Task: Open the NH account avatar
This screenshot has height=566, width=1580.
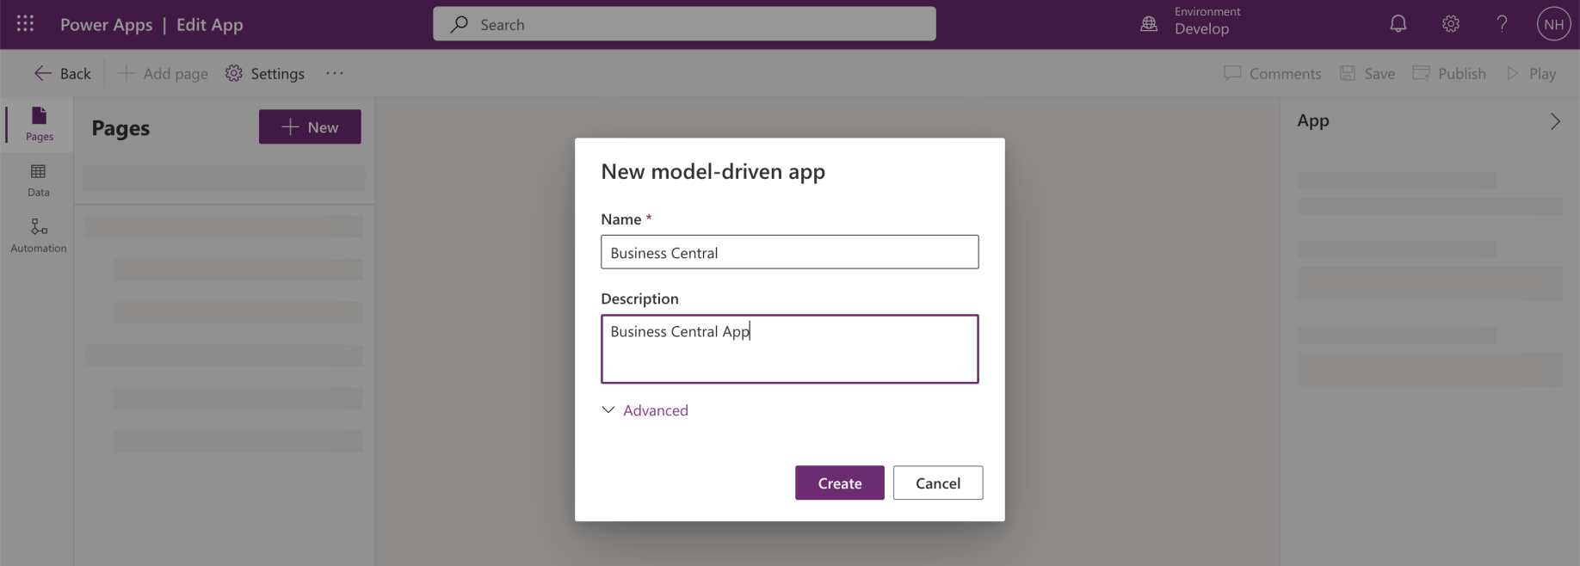Action: [x=1553, y=24]
